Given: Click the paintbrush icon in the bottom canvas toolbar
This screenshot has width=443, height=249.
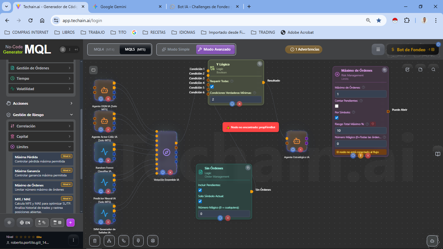Looking at the screenshot, I should point(138,241).
